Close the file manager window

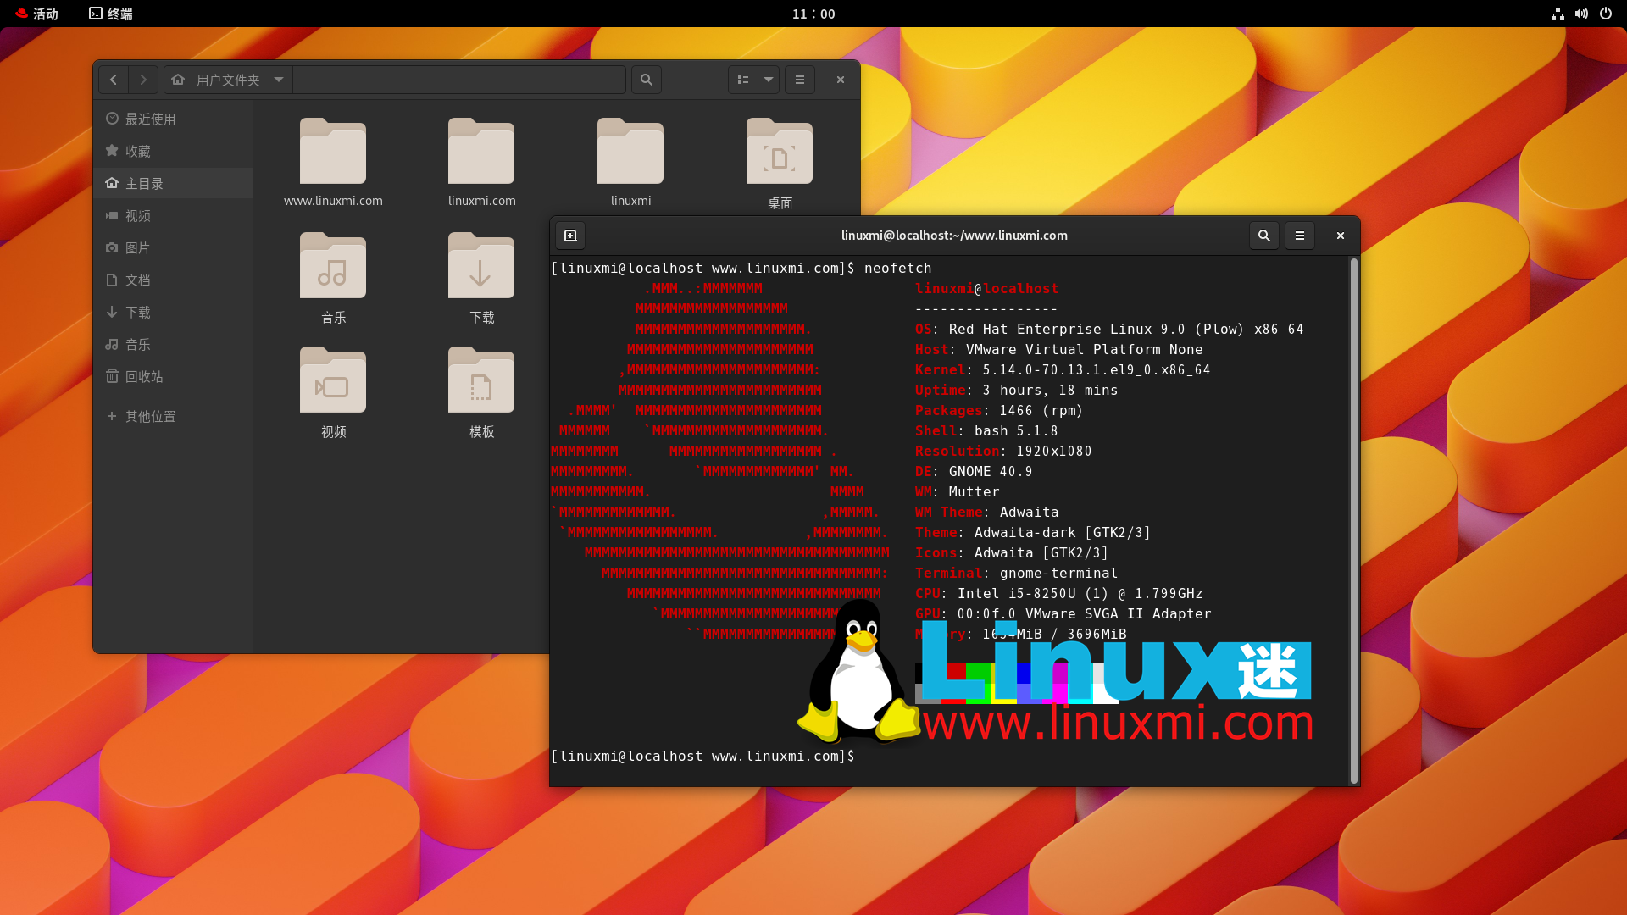point(841,80)
